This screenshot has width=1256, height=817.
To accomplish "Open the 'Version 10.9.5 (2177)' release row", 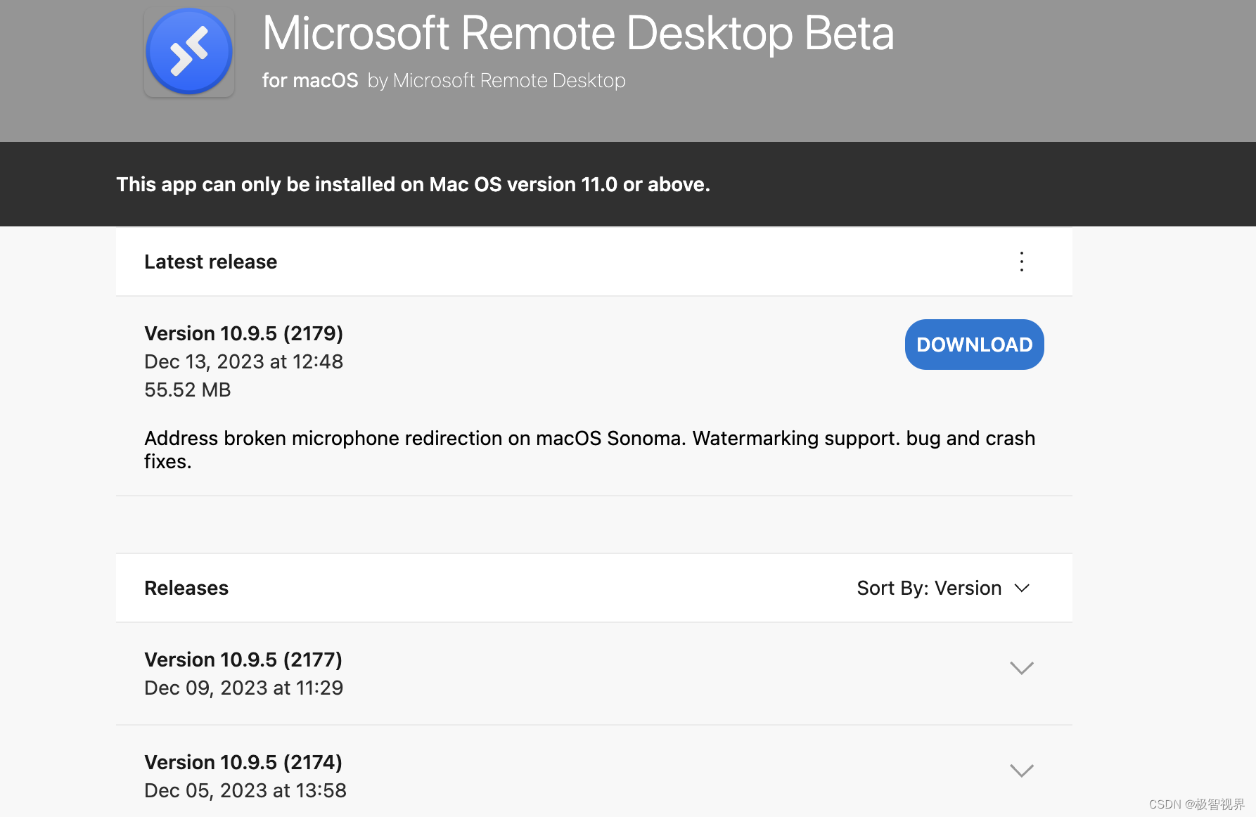I will coord(594,674).
